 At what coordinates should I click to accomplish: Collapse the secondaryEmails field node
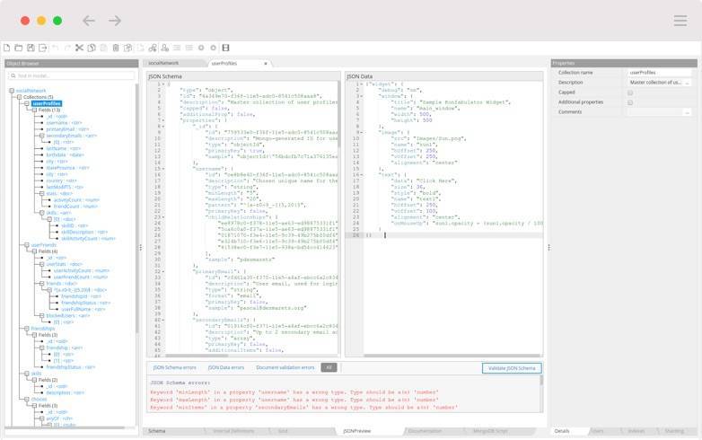pos(40,136)
